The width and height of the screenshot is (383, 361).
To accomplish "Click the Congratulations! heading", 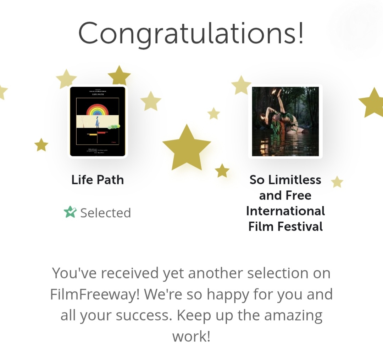I will tap(191, 33).
